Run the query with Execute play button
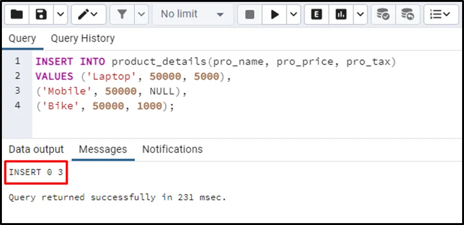This screenshot has height=225, width=464. [275, 15]
